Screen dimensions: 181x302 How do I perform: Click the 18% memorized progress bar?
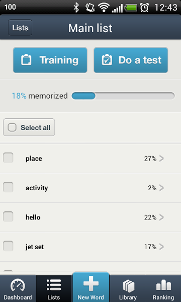pyautogui.click(x=123, y=96)
